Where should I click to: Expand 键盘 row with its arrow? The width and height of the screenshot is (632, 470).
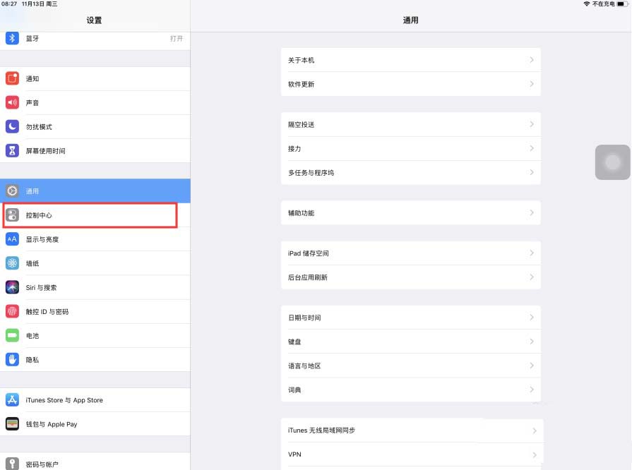531,342
